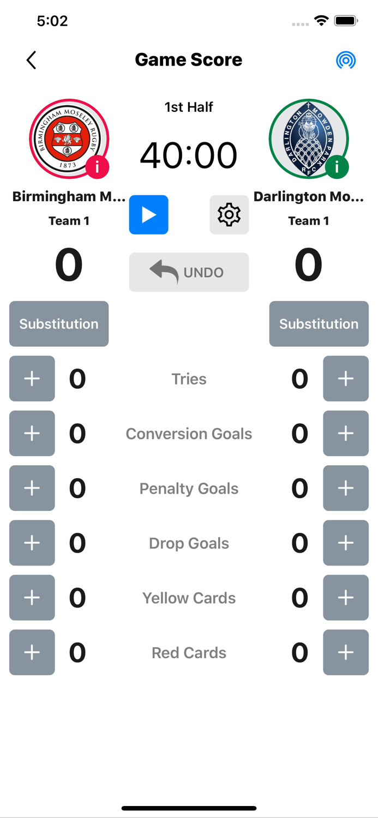Tap the 40:00 match clock
The height and width of the screenshot is (818, 378).
pyautogui.click(x=189, y=154)
